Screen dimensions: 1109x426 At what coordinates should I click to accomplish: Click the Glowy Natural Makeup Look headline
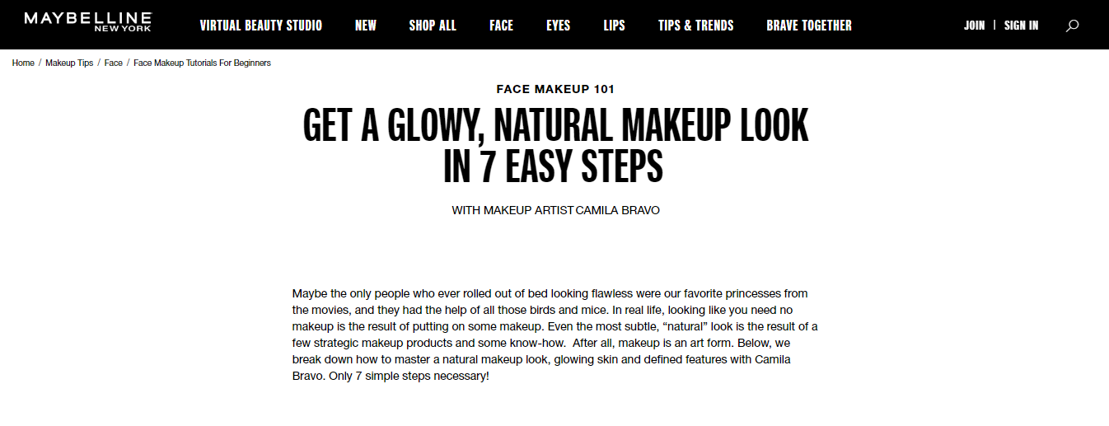(555, 146)
